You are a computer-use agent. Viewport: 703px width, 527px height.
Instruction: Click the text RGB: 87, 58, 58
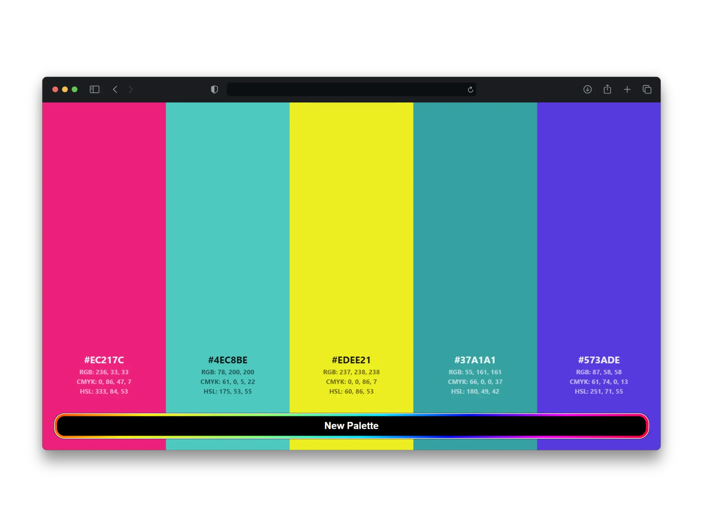(x=599, y=372)
